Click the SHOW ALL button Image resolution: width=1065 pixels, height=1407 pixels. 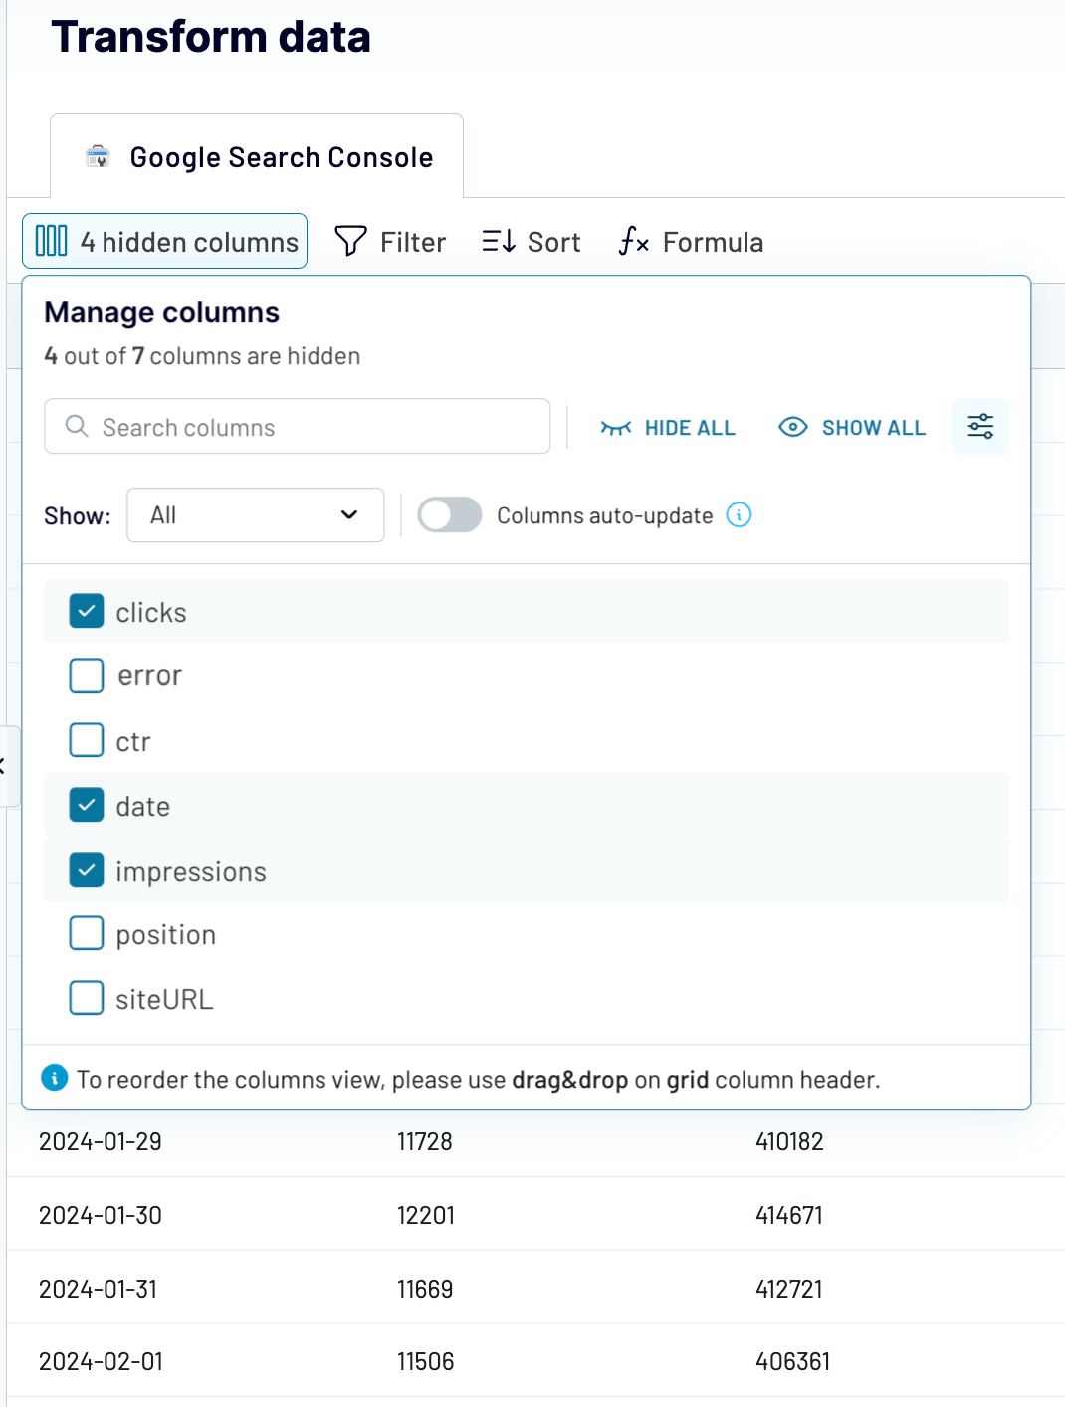tap(852, 427)
